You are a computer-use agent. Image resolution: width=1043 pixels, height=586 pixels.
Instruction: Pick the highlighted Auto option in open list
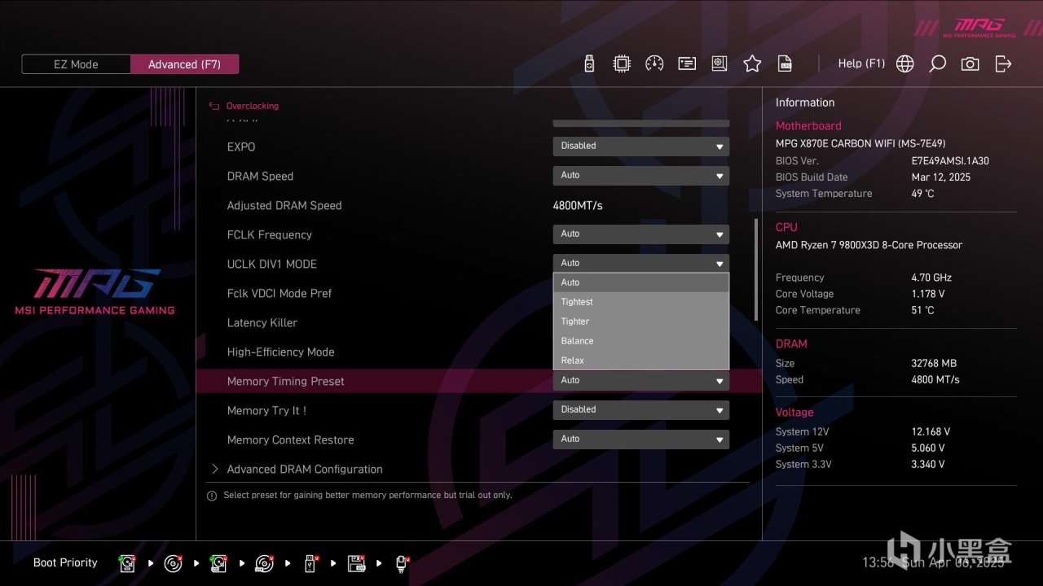tap(641, 282)
